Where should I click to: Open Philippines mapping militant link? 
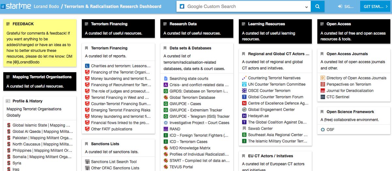pos(42,150)
